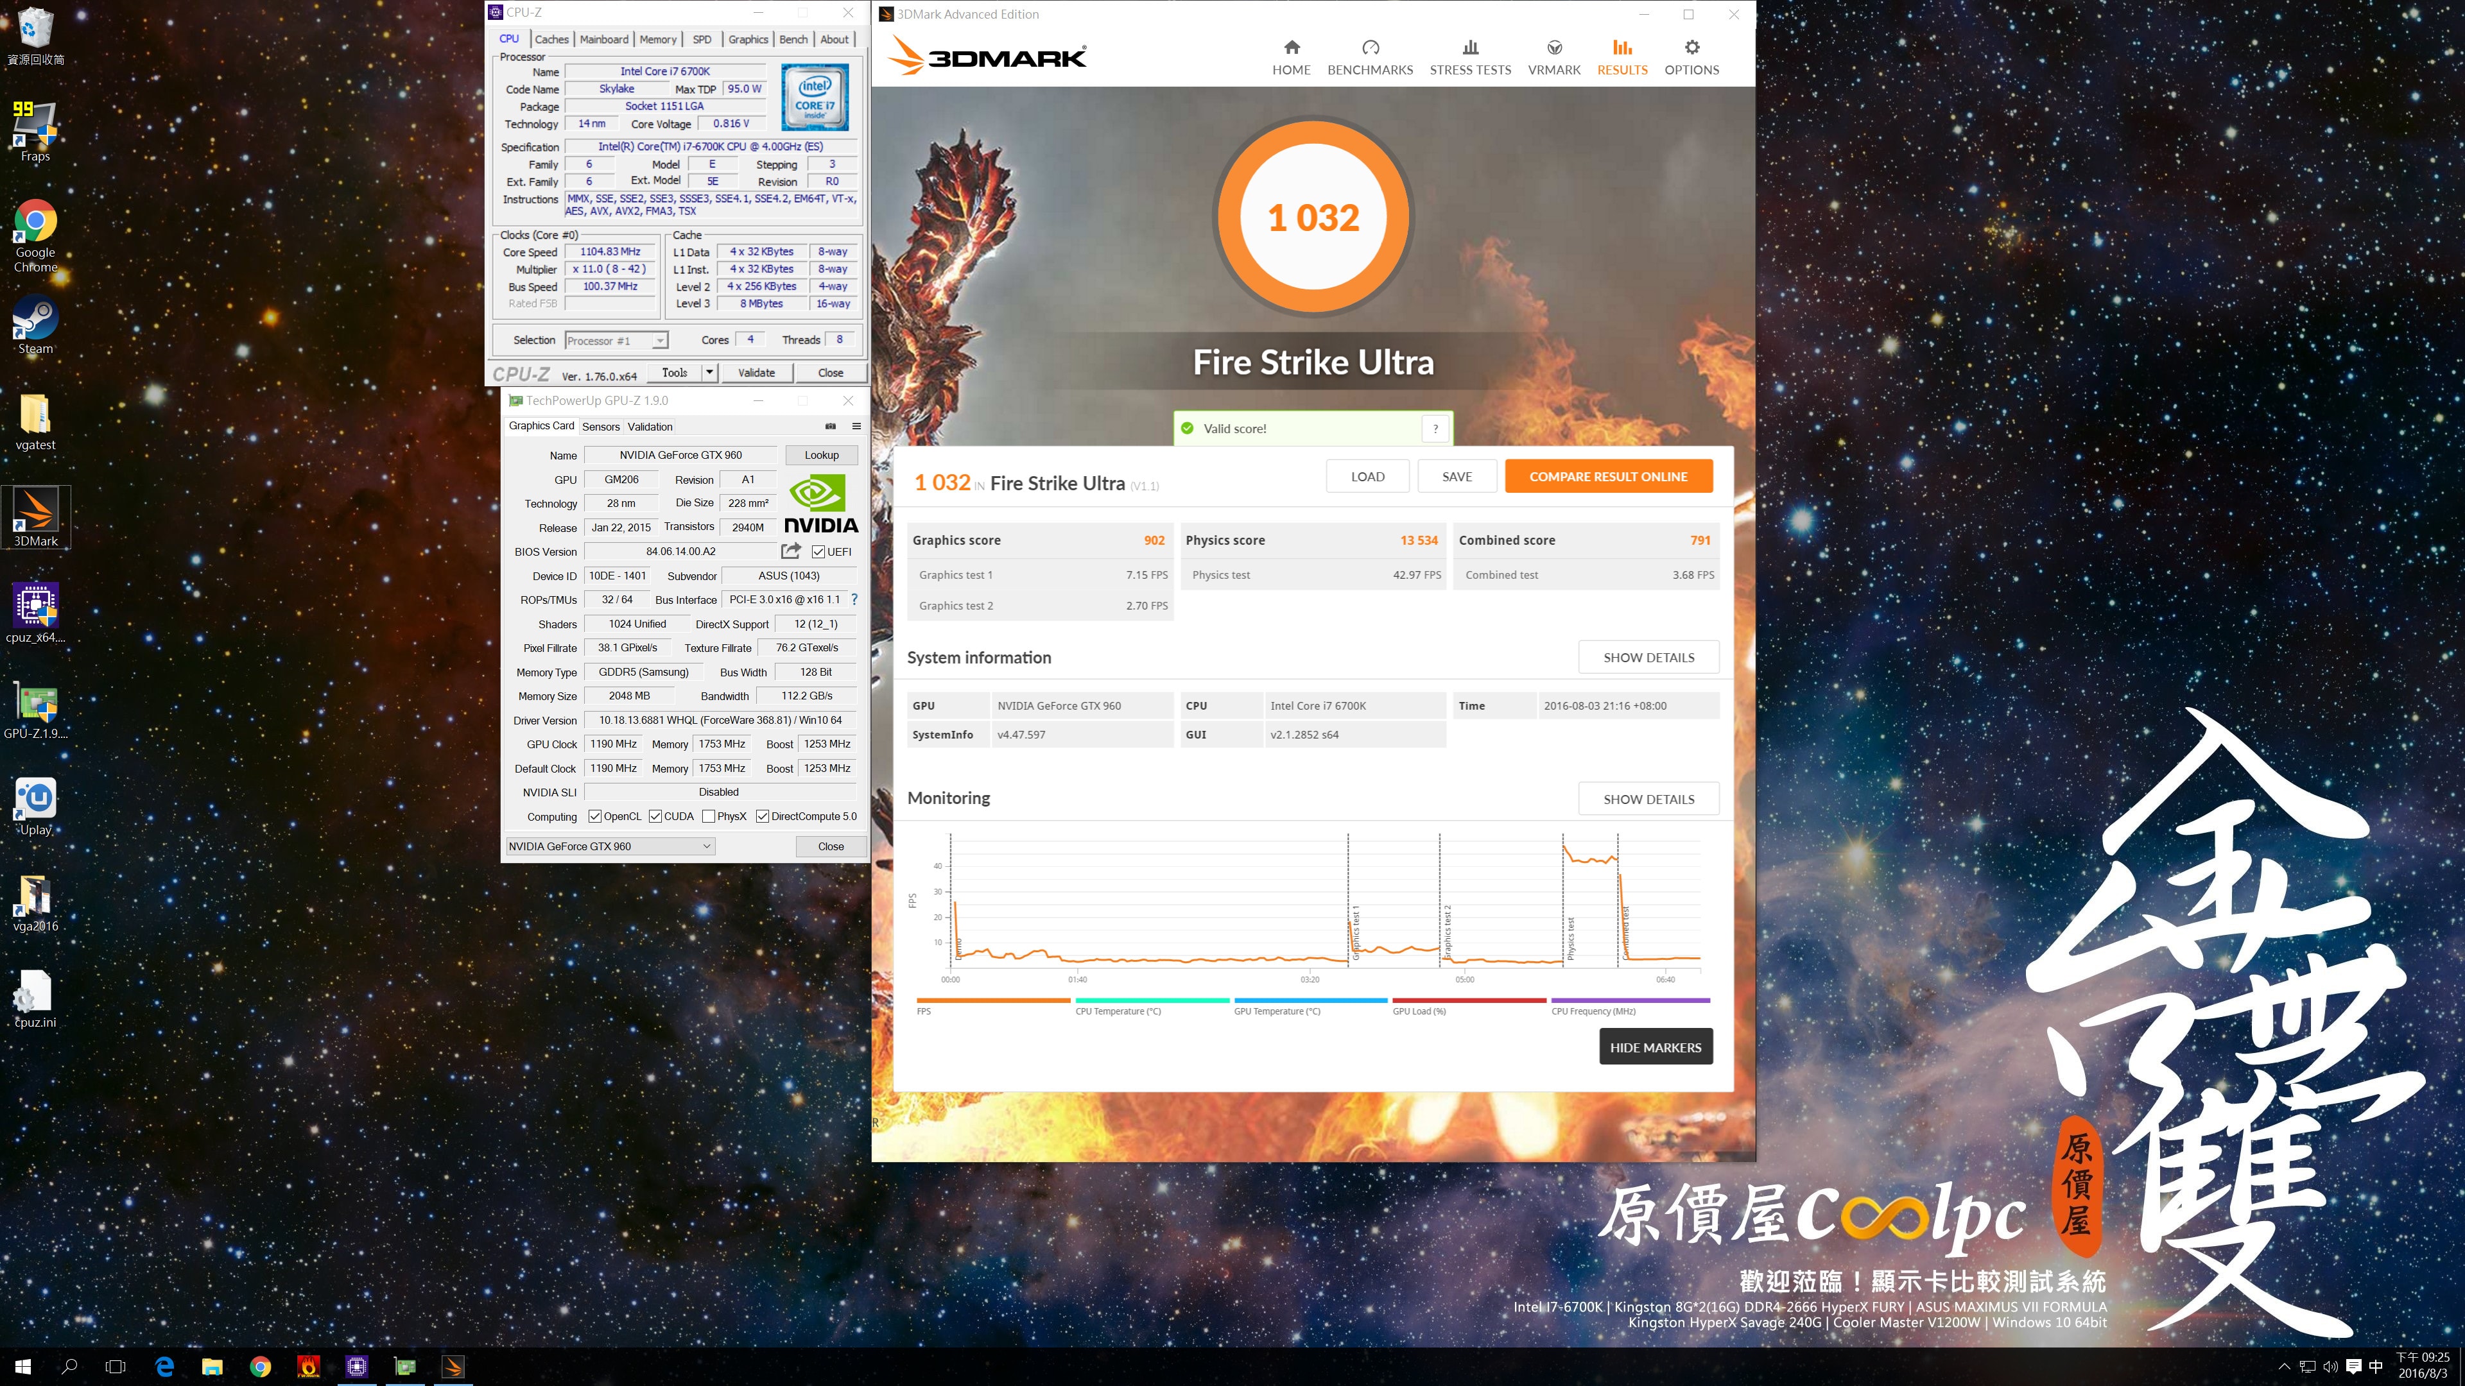Switch to Sensors tab in GPU-Z
The image size is (2465, 1386).
click(x=601, y=427)
